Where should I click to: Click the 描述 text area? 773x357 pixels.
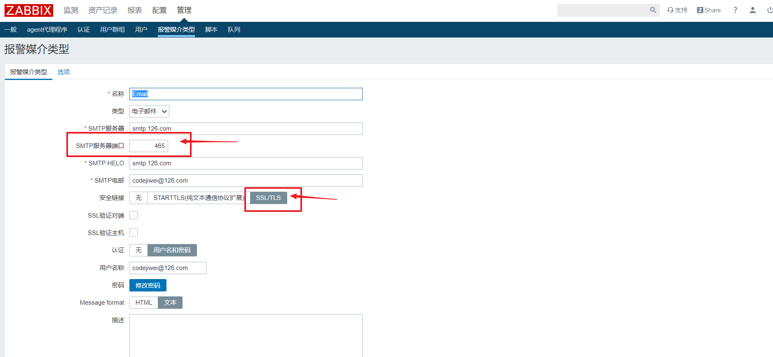coord(246,336)
